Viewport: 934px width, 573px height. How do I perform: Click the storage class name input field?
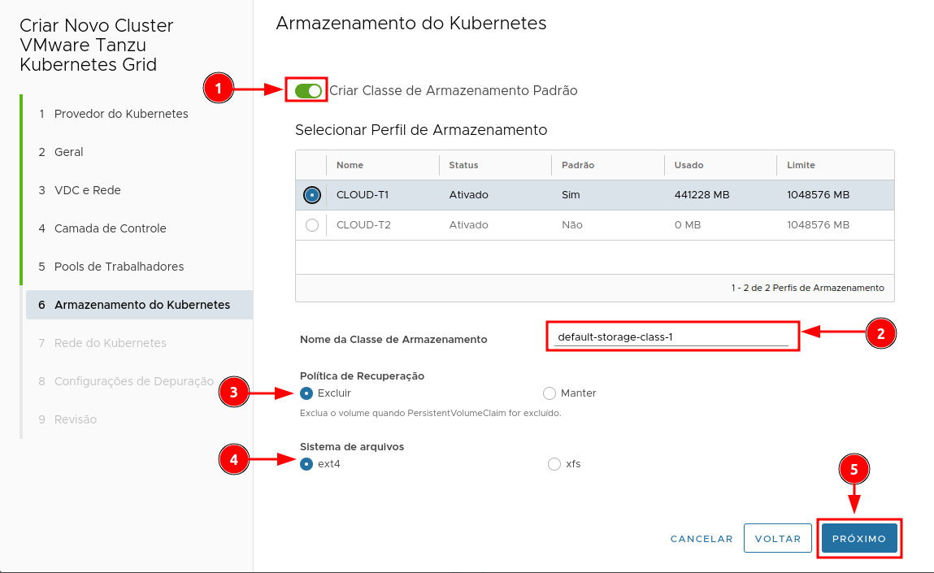coord(672,336)
